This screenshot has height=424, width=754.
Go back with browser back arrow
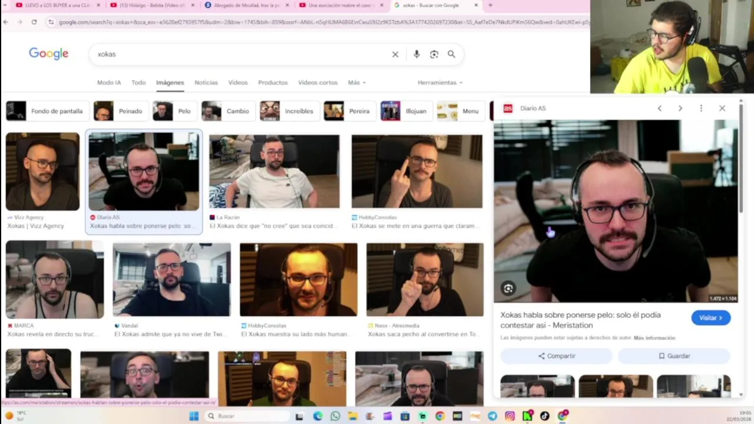click(x=6, y=22)
